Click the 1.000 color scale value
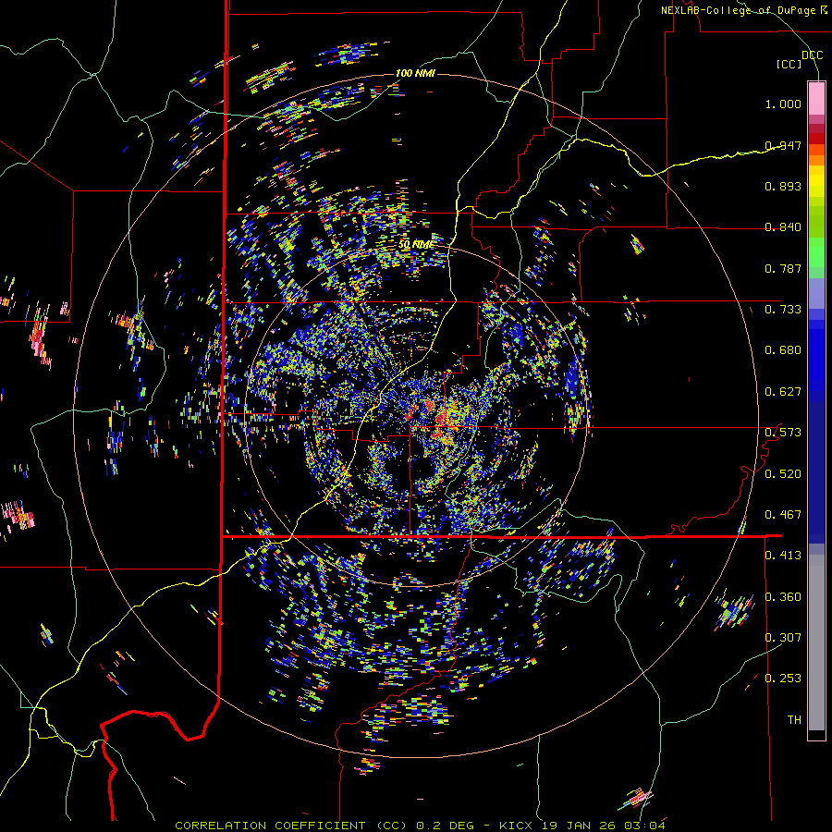The height and width of the screenshot is (832, 832). pos(783,104)
